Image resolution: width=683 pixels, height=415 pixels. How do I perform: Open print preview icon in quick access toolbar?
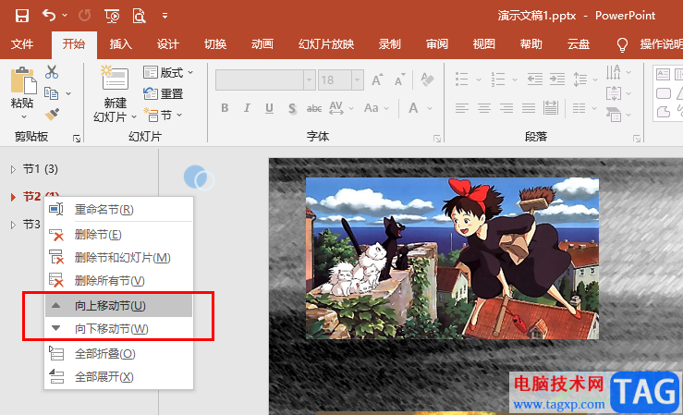pyautogui.click(x=139, y=16)
